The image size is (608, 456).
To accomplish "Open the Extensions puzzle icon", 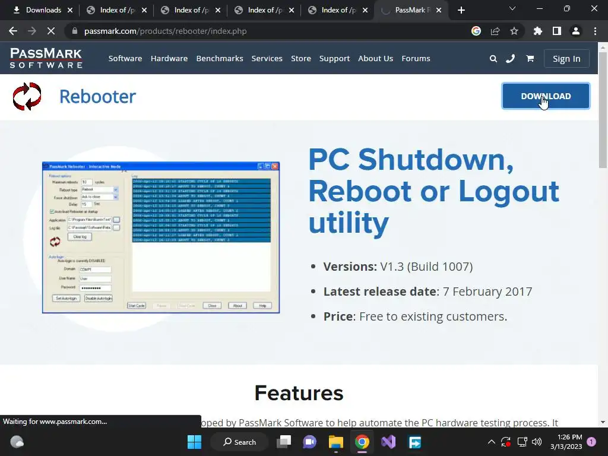I will pos(537,31).
